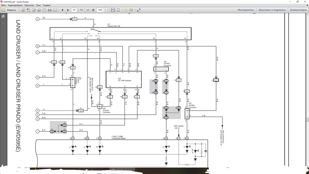
Task: Open the Инструменты pane
Action: click(x=246, y=10)
